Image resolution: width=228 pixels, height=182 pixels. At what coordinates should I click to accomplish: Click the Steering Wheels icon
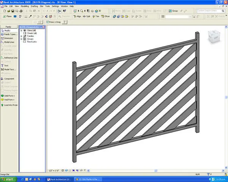[x=75, y=11]
